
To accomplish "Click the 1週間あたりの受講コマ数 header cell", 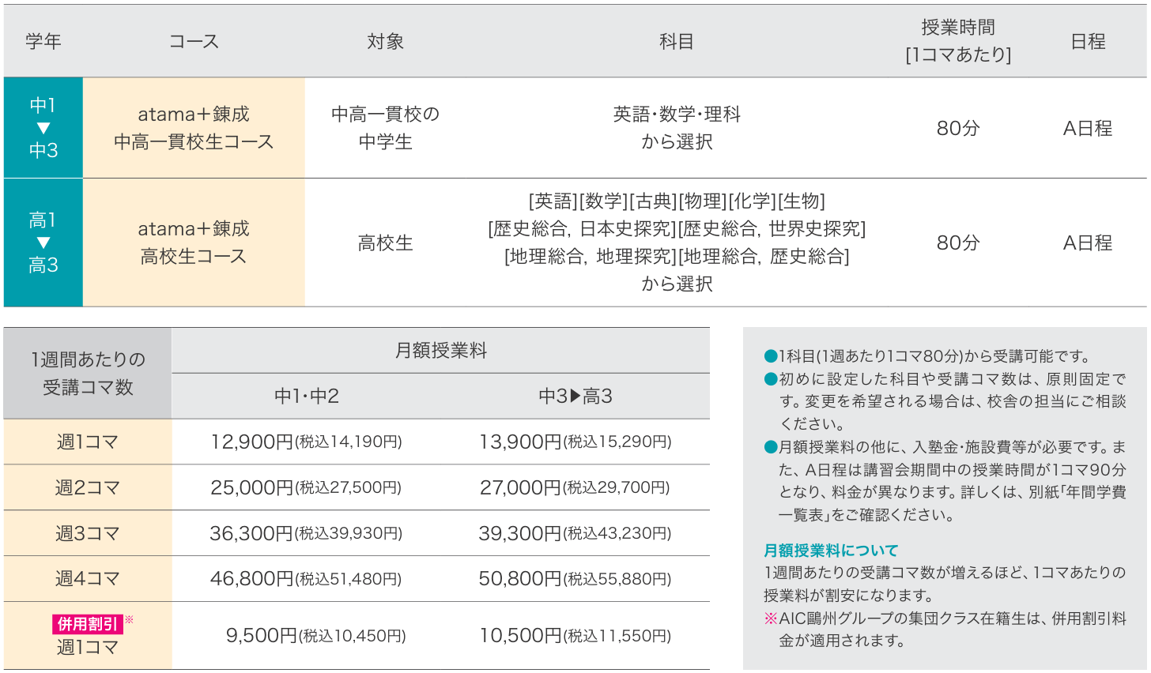I will click(x=88, y=371).
